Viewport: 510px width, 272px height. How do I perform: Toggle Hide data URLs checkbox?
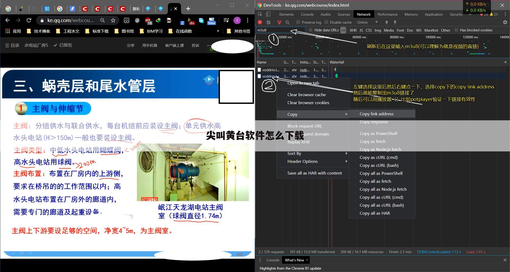[x=311, y=30]
